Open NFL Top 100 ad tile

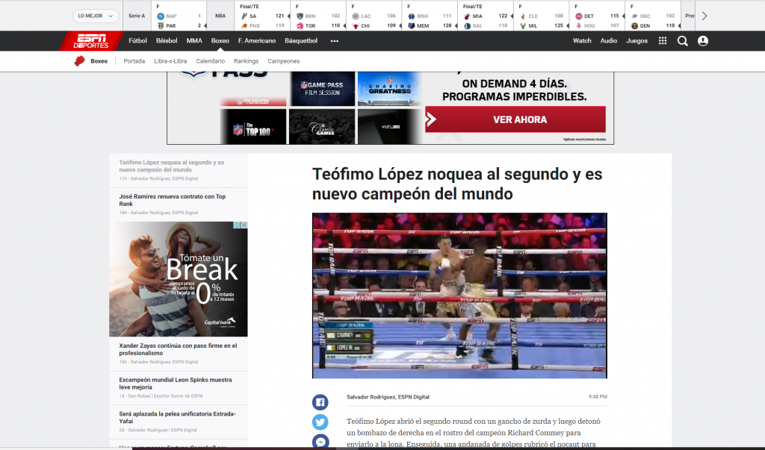(x=253, y=127)
